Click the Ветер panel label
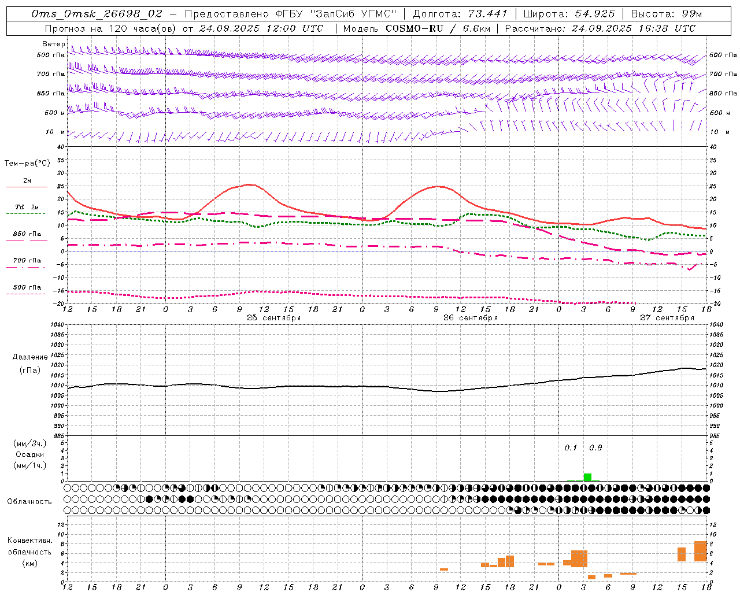The image size is (740, 592). [53, 44]
